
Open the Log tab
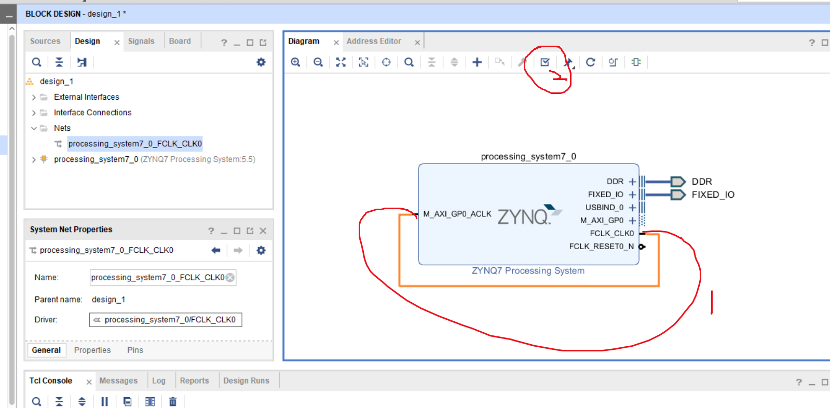point(159,381)
